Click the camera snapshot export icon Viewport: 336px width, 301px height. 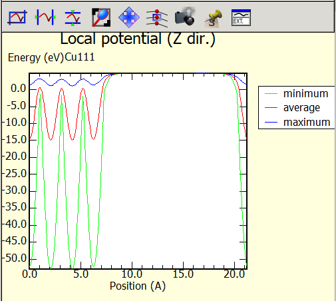point(186,17)
